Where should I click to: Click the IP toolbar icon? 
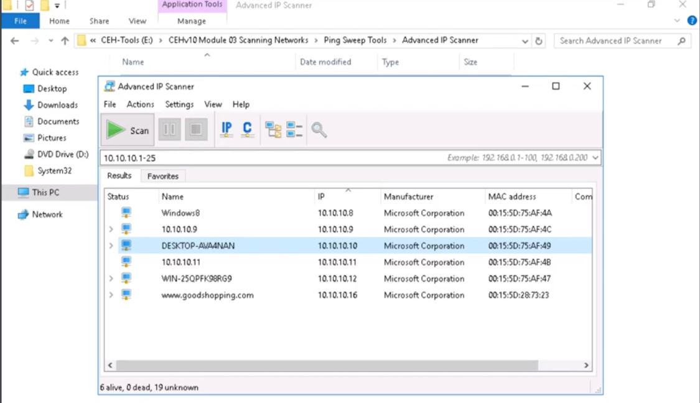point(226,129)
